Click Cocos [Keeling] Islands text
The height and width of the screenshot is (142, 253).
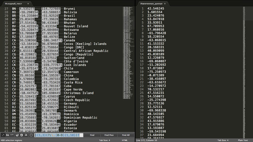[85, 44]
